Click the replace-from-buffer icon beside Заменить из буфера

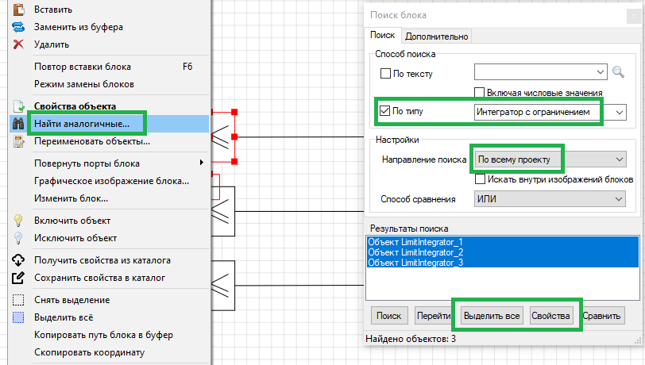tap(18, 27)
